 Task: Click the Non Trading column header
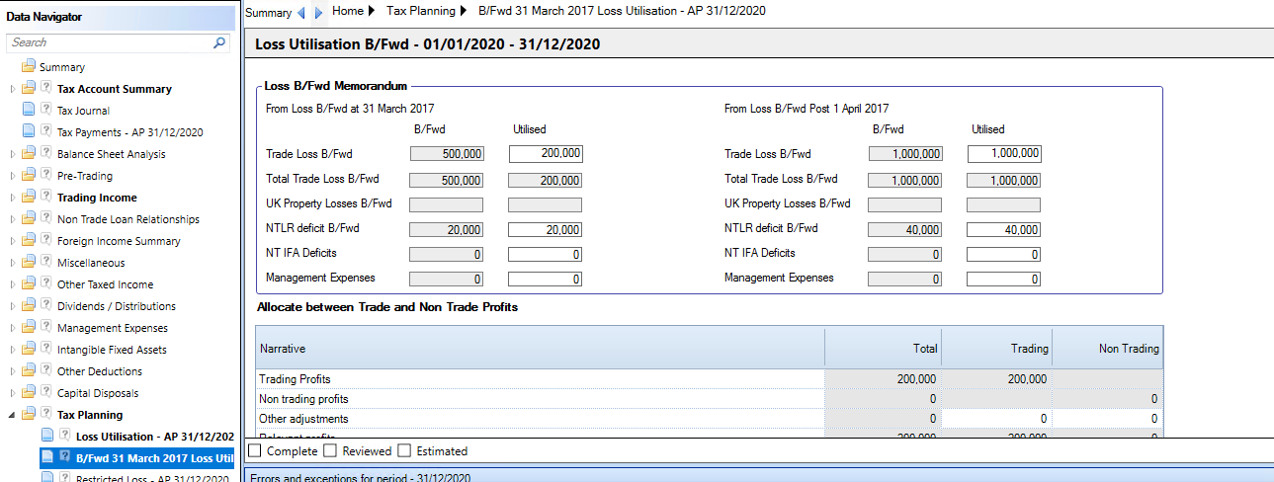click(1107, 348)
